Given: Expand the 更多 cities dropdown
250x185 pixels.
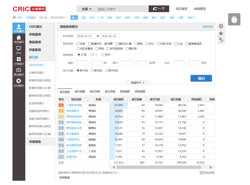Looking at the screenshot, I should coord(192,18).
